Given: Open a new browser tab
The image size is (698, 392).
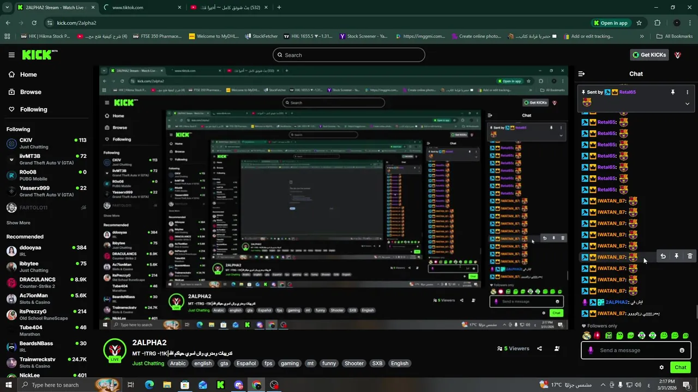Looking at the screenshot, I should pos(279,7).
